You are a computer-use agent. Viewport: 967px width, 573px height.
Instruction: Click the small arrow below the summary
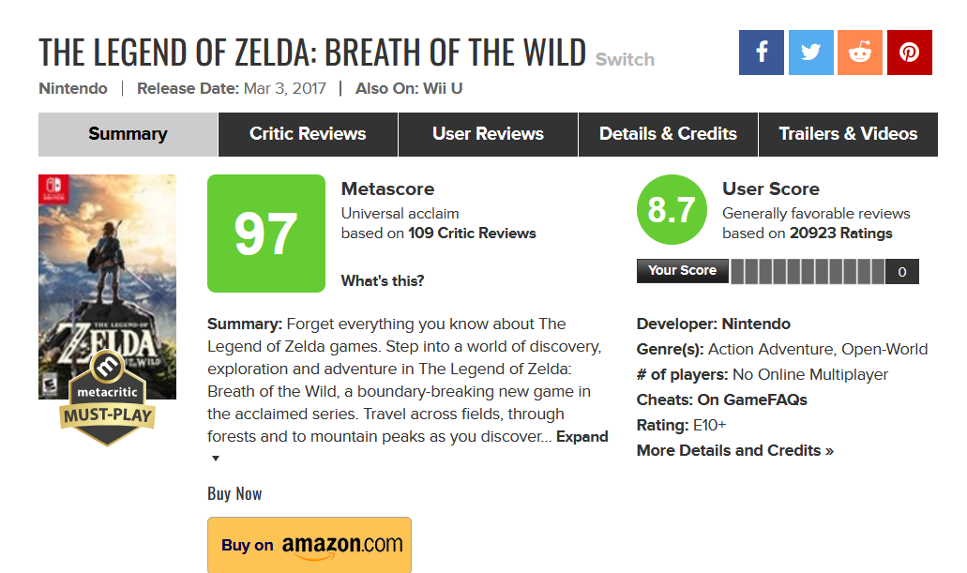coord(215,459)
